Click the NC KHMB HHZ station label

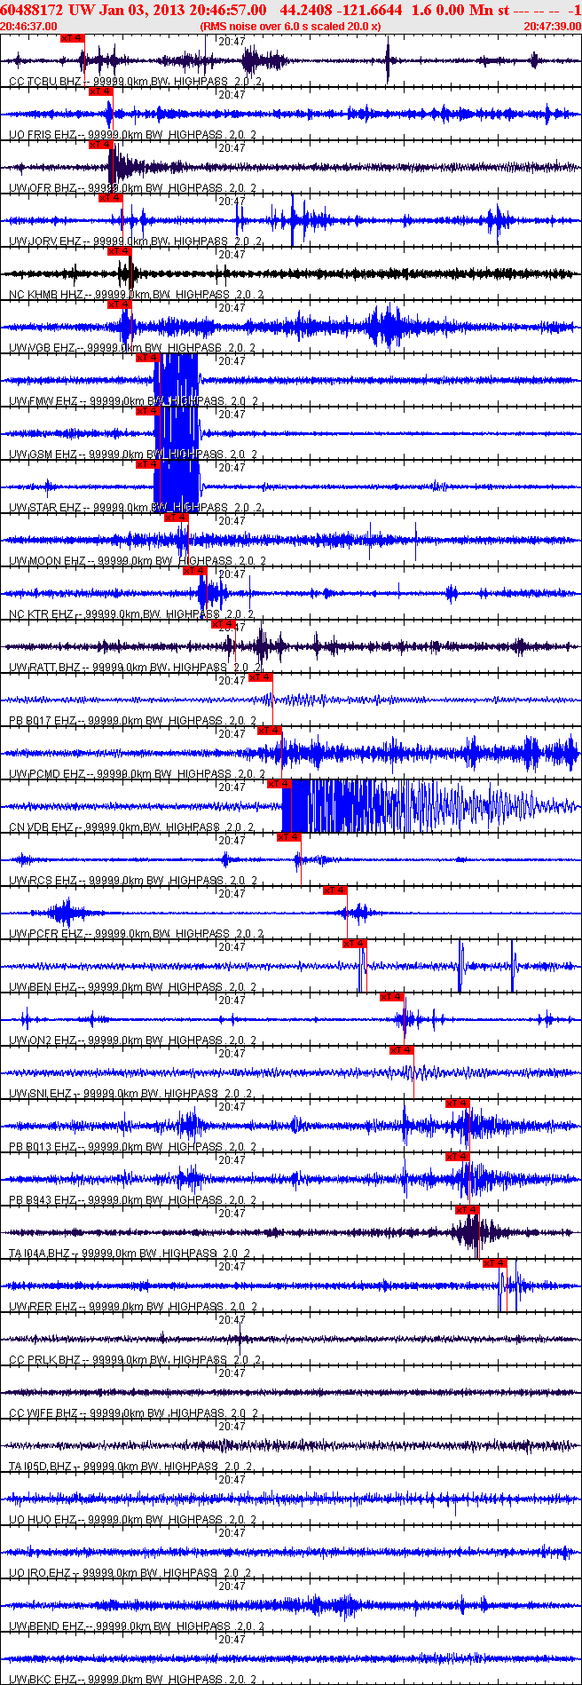tap(46, 295)
